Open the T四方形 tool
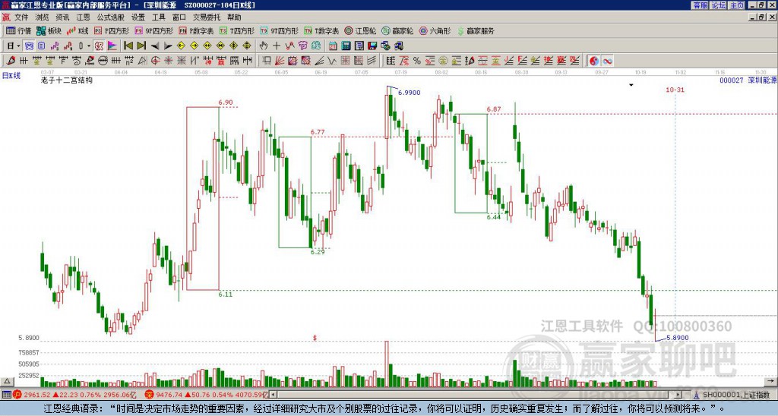The image size is (778, 416). coord(237,30)
